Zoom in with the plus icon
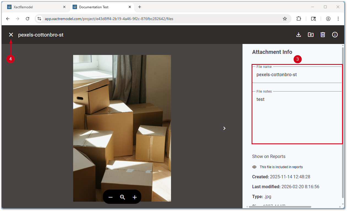The width and height of the screenshot is (347, 211). tap(135, 197)
